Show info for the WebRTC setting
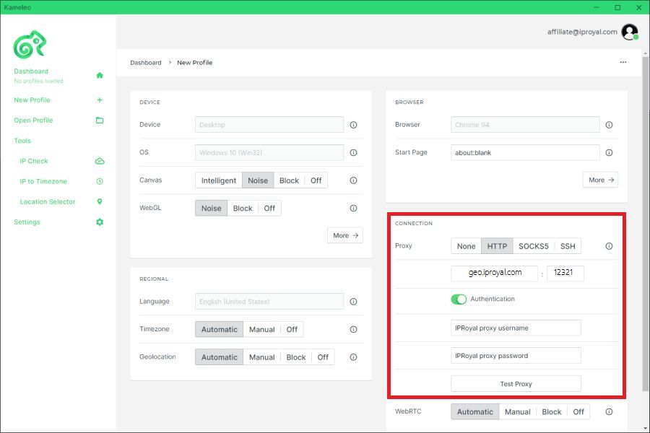 coord(609,412)
